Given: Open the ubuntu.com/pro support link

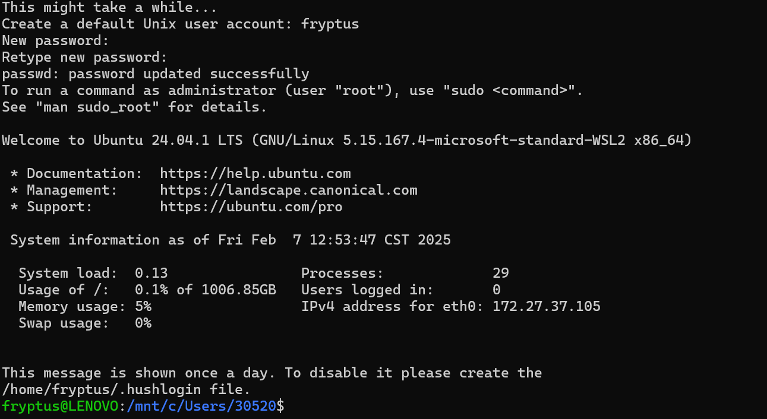Looking at the screenshot, I should [x=251, y=207].
